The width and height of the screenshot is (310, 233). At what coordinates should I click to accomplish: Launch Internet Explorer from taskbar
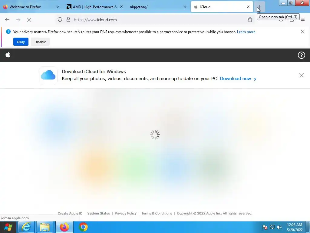pyautogui.click(x=26, y=227)
